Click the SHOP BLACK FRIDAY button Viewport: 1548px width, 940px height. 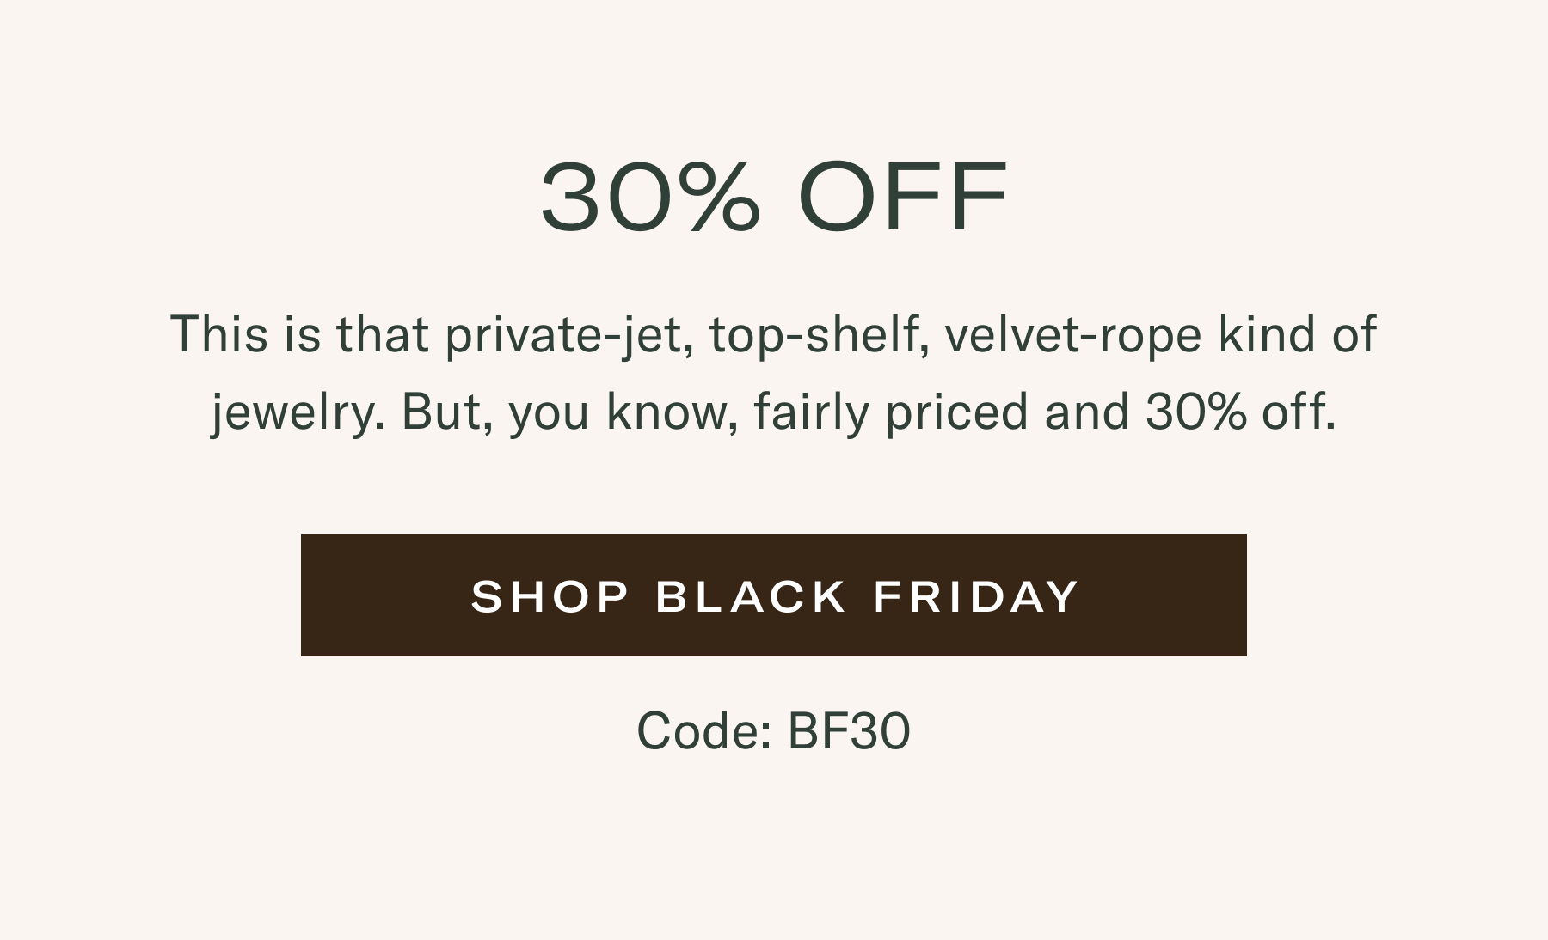pos(773,595)
